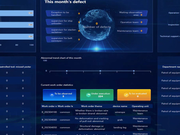Select the supervisor for ship unloader panel
This screenshot has width=180, height=135.
63,22
